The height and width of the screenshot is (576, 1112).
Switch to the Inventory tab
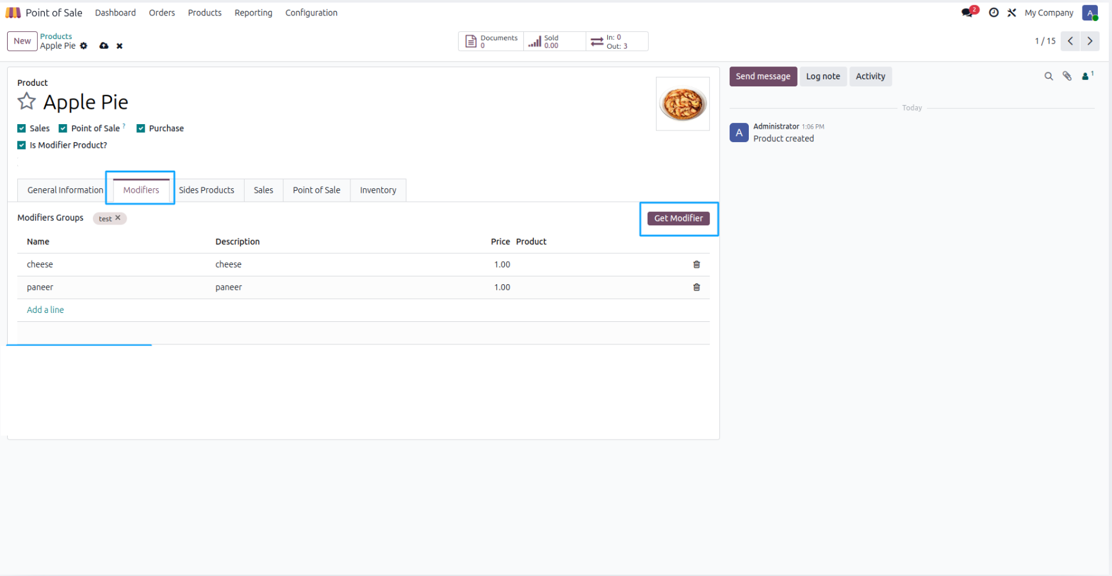[378, 190]
